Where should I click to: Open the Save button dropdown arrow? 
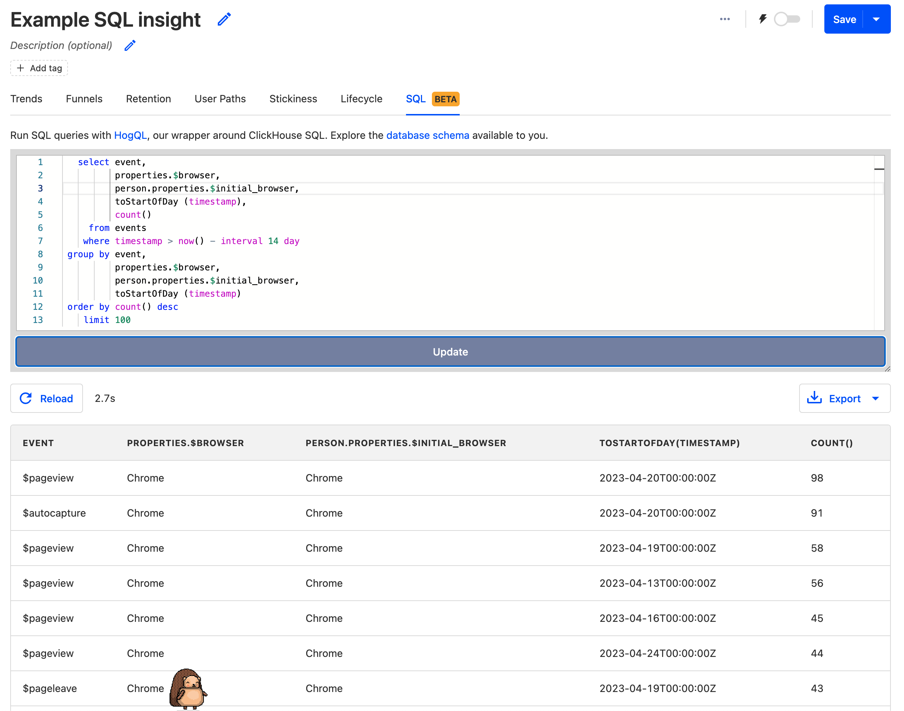coord(877,19)
